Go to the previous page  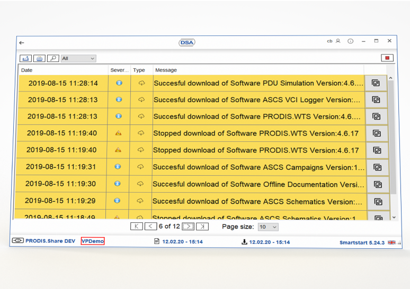point(150,227)
